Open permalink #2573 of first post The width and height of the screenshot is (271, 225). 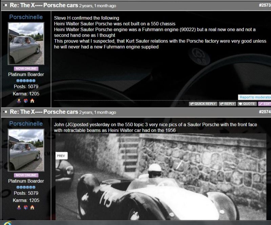(265, 5)
